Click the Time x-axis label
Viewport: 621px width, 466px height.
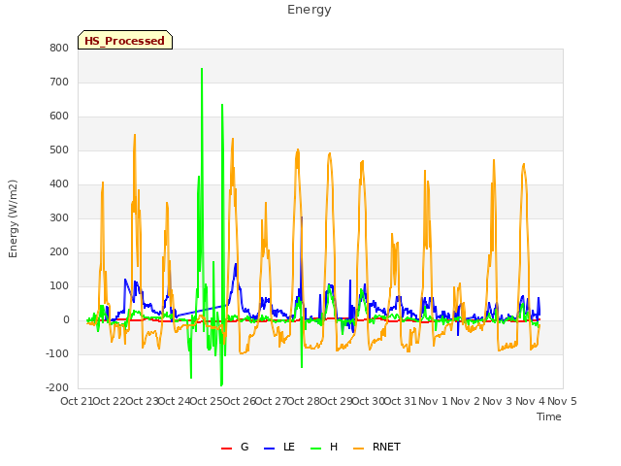pos(548,416)
